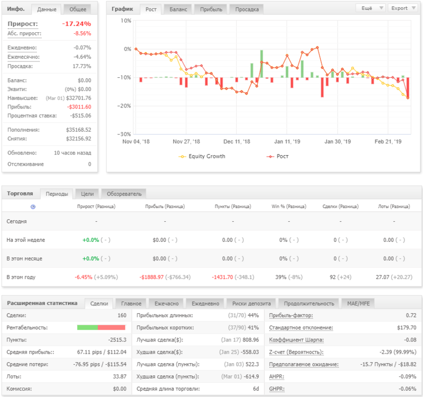Click the Z-счет (Вероятность) label
Viewport: 423px width, 397px height.
click(x=296, y=352)
